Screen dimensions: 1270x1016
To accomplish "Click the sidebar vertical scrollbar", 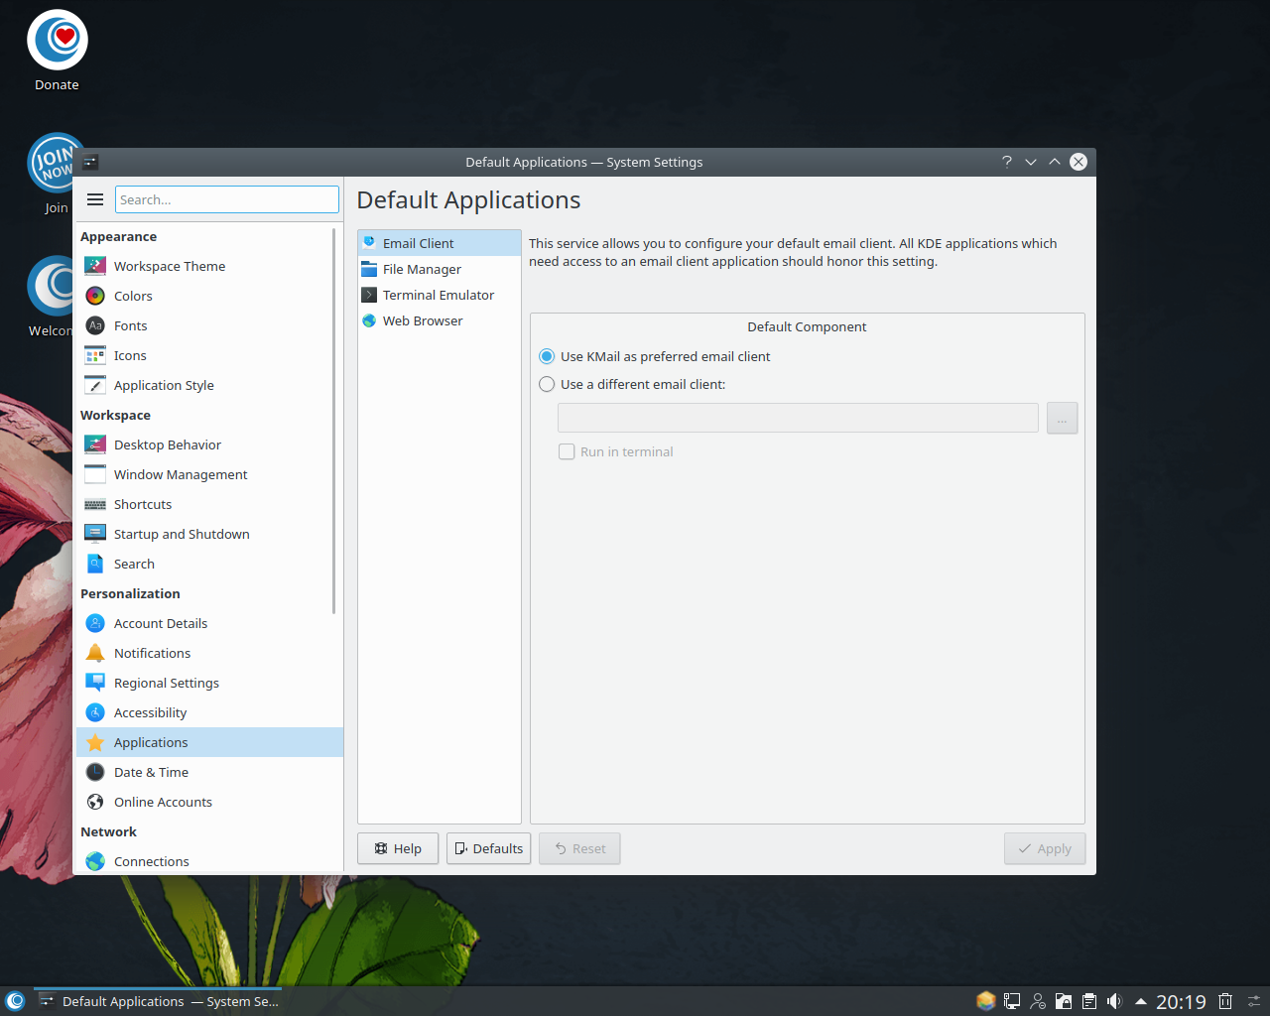I will (x=334, y=421).
